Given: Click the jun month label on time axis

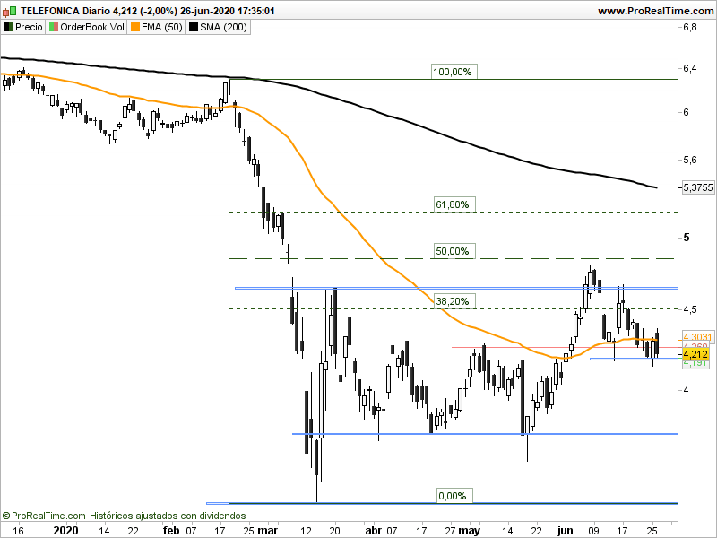Looking at the screenshot, I should 566,531.
